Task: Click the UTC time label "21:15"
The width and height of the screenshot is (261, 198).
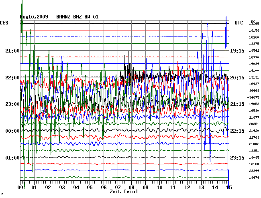Action: (x=237, y=104)
